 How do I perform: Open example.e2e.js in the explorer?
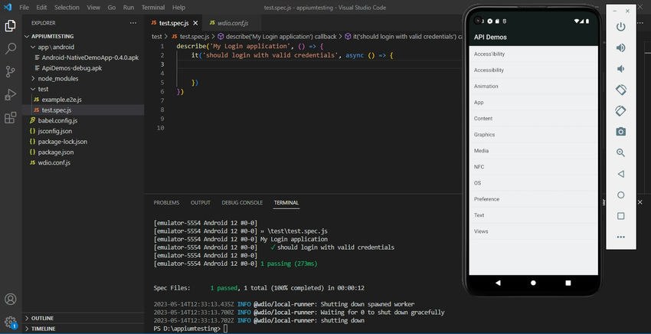tap(64, 100)
